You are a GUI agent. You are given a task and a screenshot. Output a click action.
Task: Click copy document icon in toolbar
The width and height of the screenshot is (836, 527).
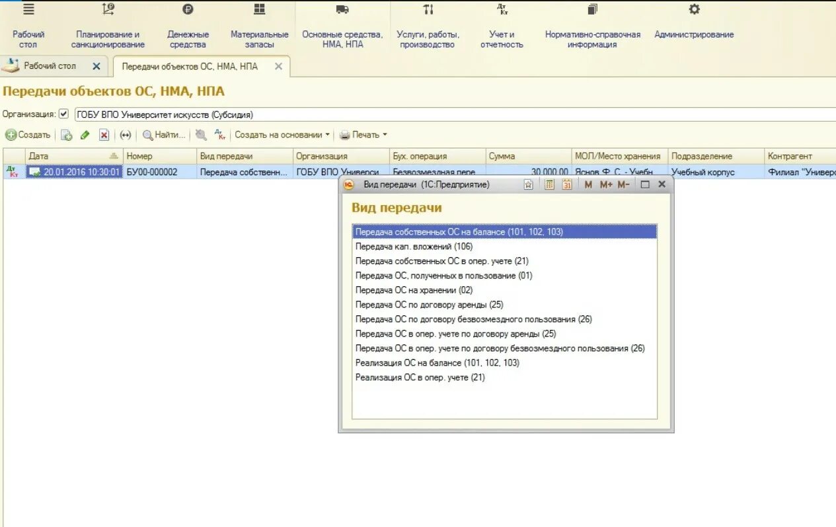(66, 135)
